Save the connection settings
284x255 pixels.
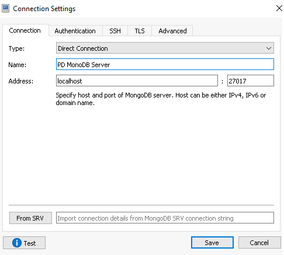point(212,243)
